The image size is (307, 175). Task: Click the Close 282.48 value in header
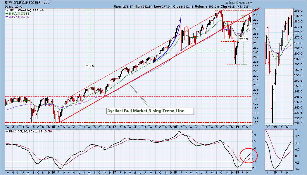coord(183,6)
